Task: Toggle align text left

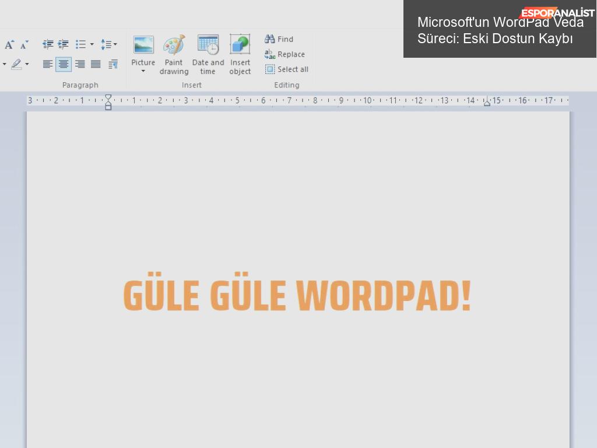Action: pyautogui.click(x=48, y=64)
